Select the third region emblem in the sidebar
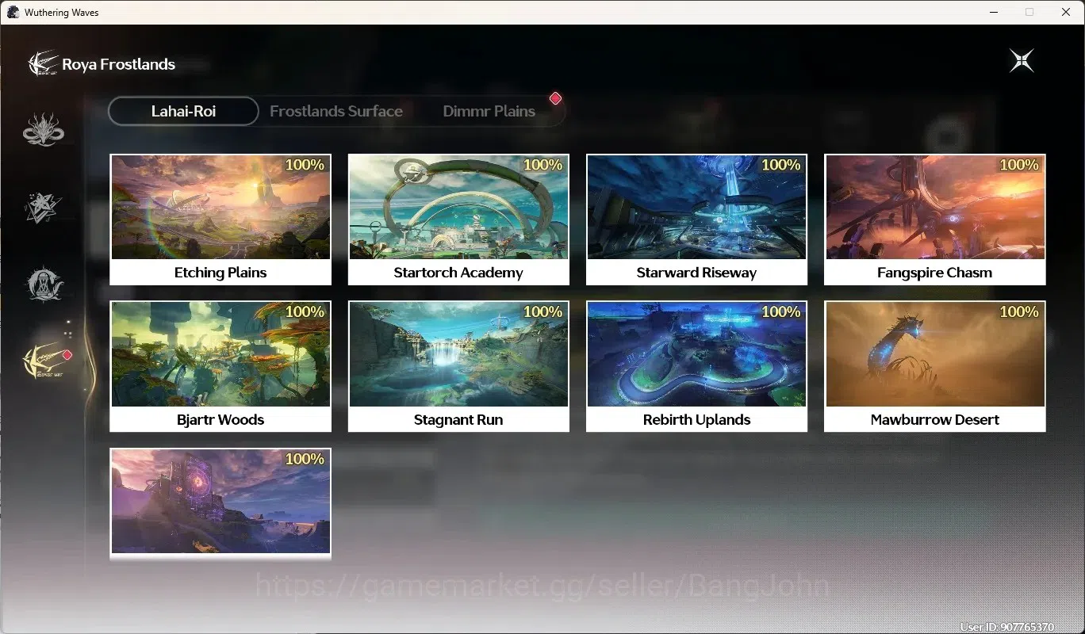1085x634 pixels. tap(44, 284)
